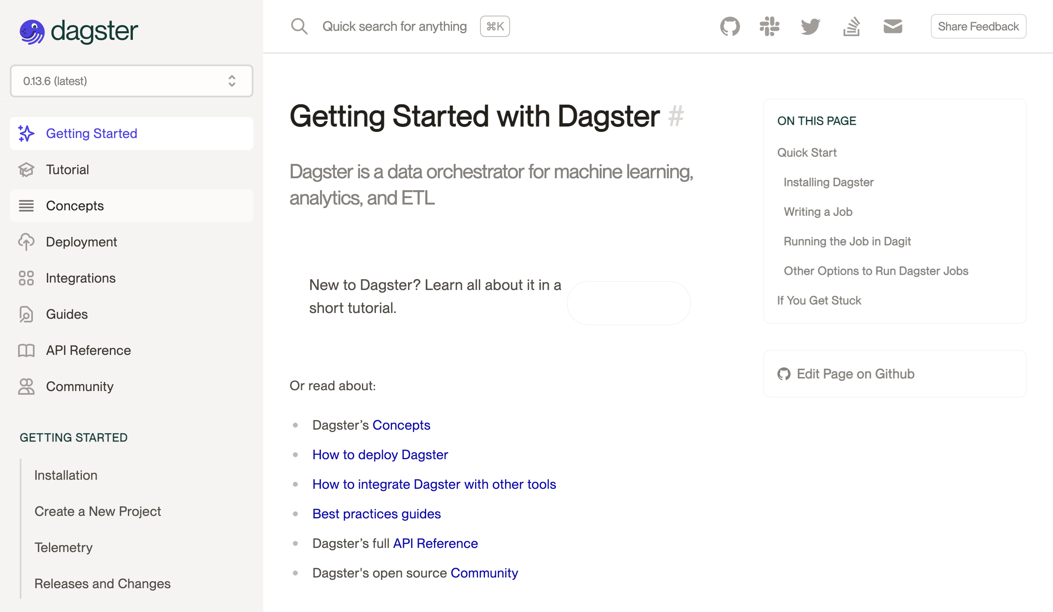Click the Tutorial graduation cap icon
Viewport: 1053px width, 612px height.
coord(26,169)
